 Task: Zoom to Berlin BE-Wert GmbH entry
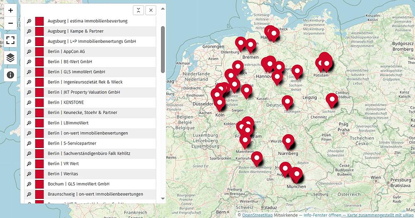[x=29, y=62]
